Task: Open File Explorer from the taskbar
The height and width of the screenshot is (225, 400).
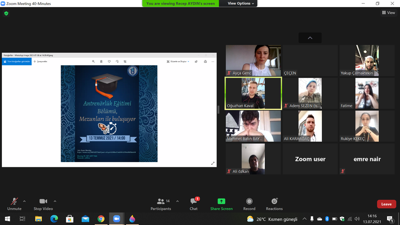Action: coord(38,219)
